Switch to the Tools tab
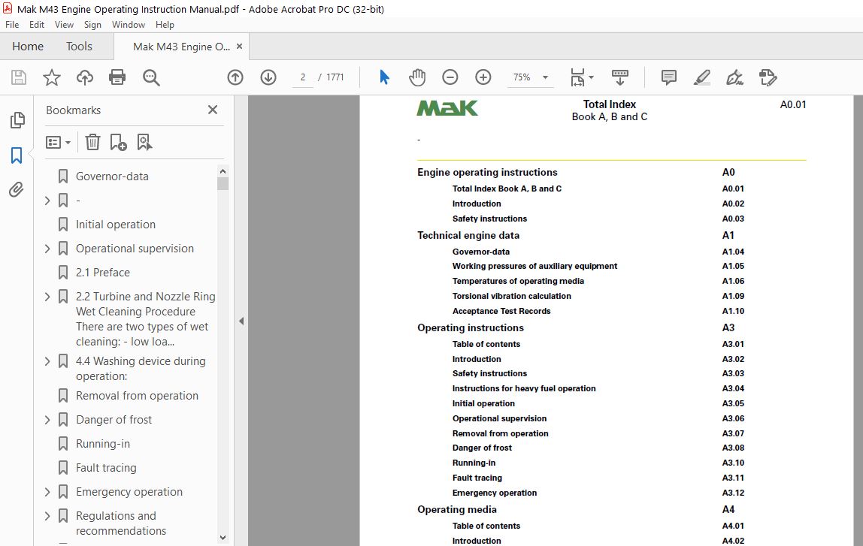The height and width of the screenshot is (546, 863). [79, 47]
